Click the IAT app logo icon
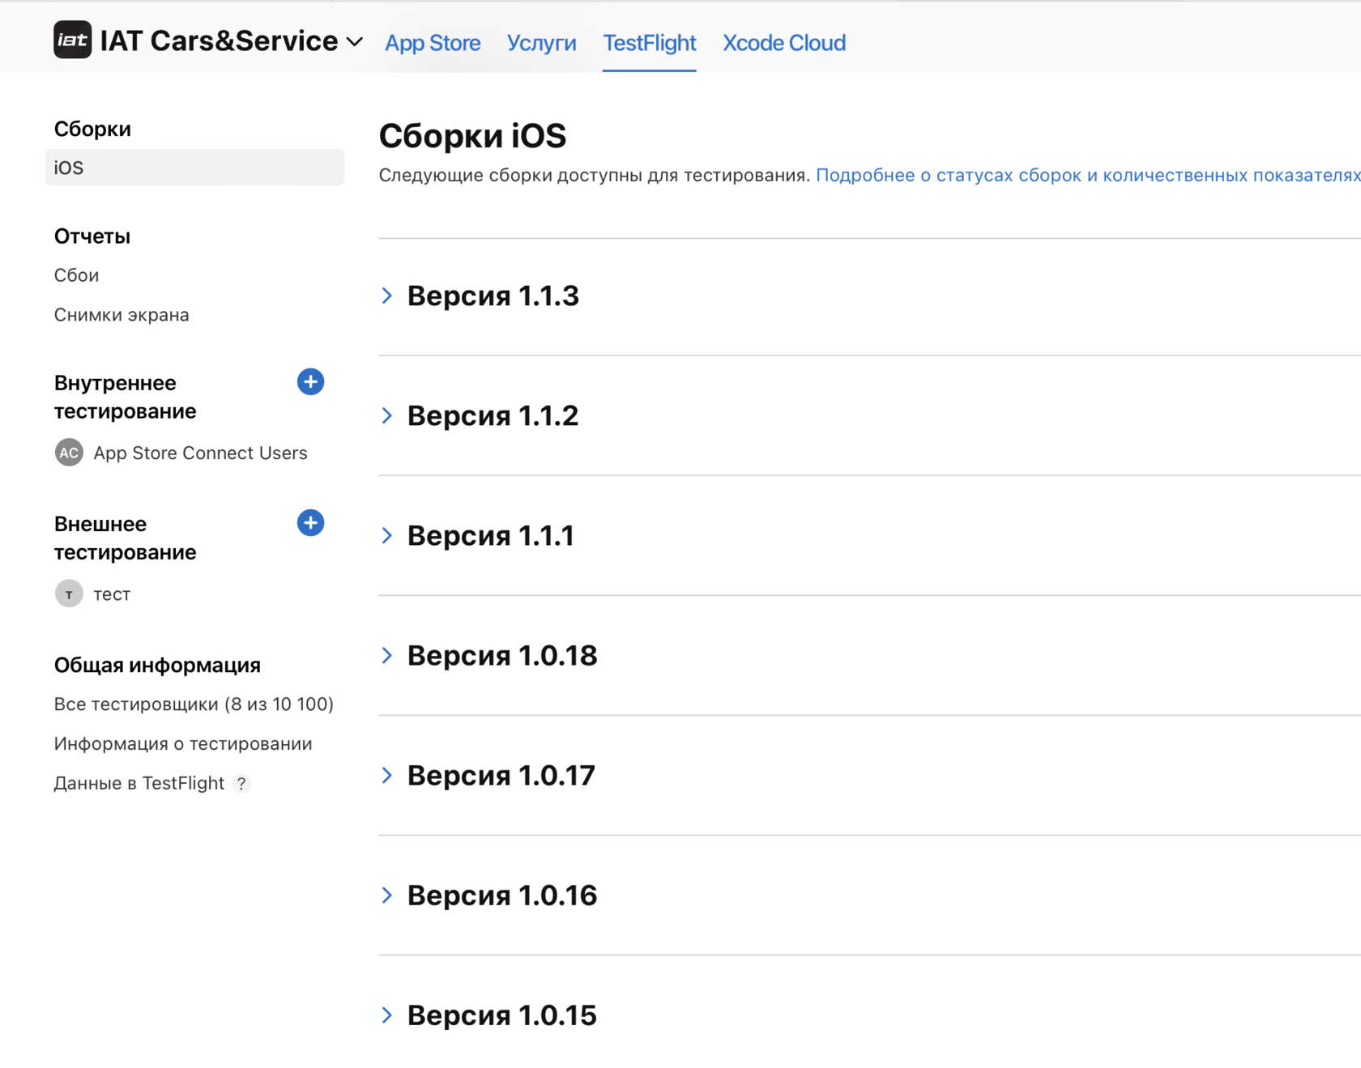The width and height of the screenshot is (1361, 1068). click(x=72, y=40)
